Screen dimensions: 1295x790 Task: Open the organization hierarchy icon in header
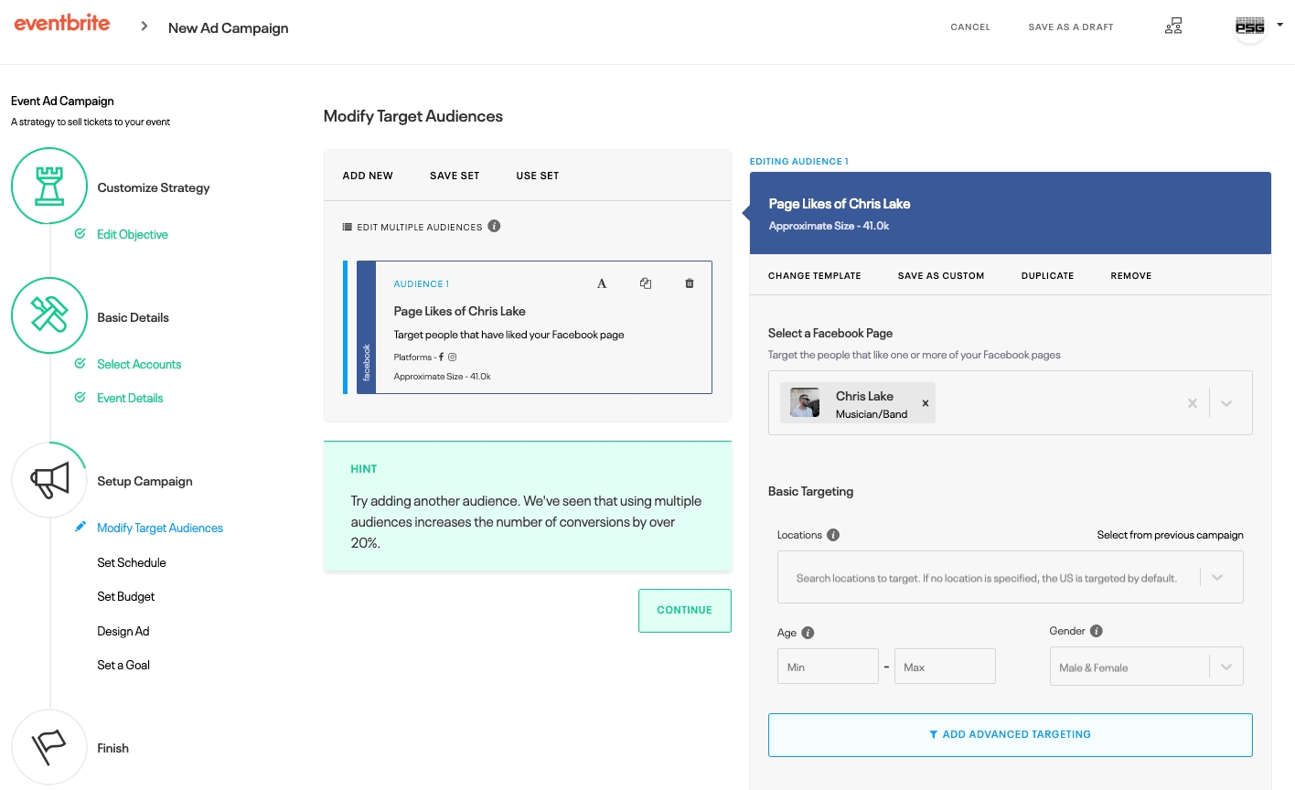(1173, 27)
